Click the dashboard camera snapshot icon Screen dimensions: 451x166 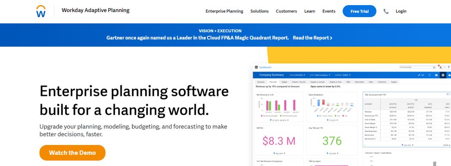[436, 75]
